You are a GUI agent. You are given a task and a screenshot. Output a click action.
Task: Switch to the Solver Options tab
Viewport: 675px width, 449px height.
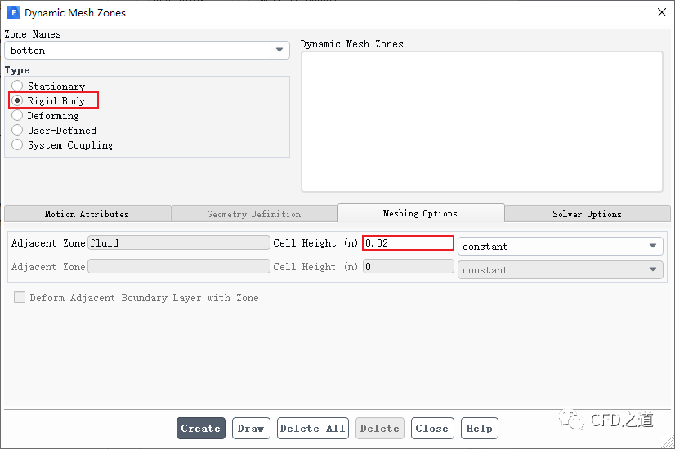[x=588, y=214]
